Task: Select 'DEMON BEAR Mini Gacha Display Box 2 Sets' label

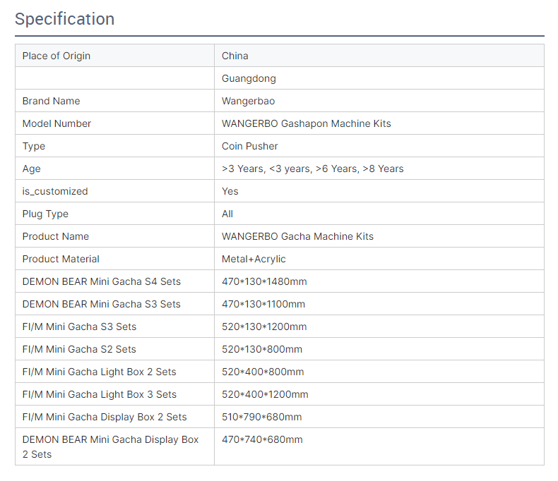Action: pyautogui.click(x=110, y=446)
